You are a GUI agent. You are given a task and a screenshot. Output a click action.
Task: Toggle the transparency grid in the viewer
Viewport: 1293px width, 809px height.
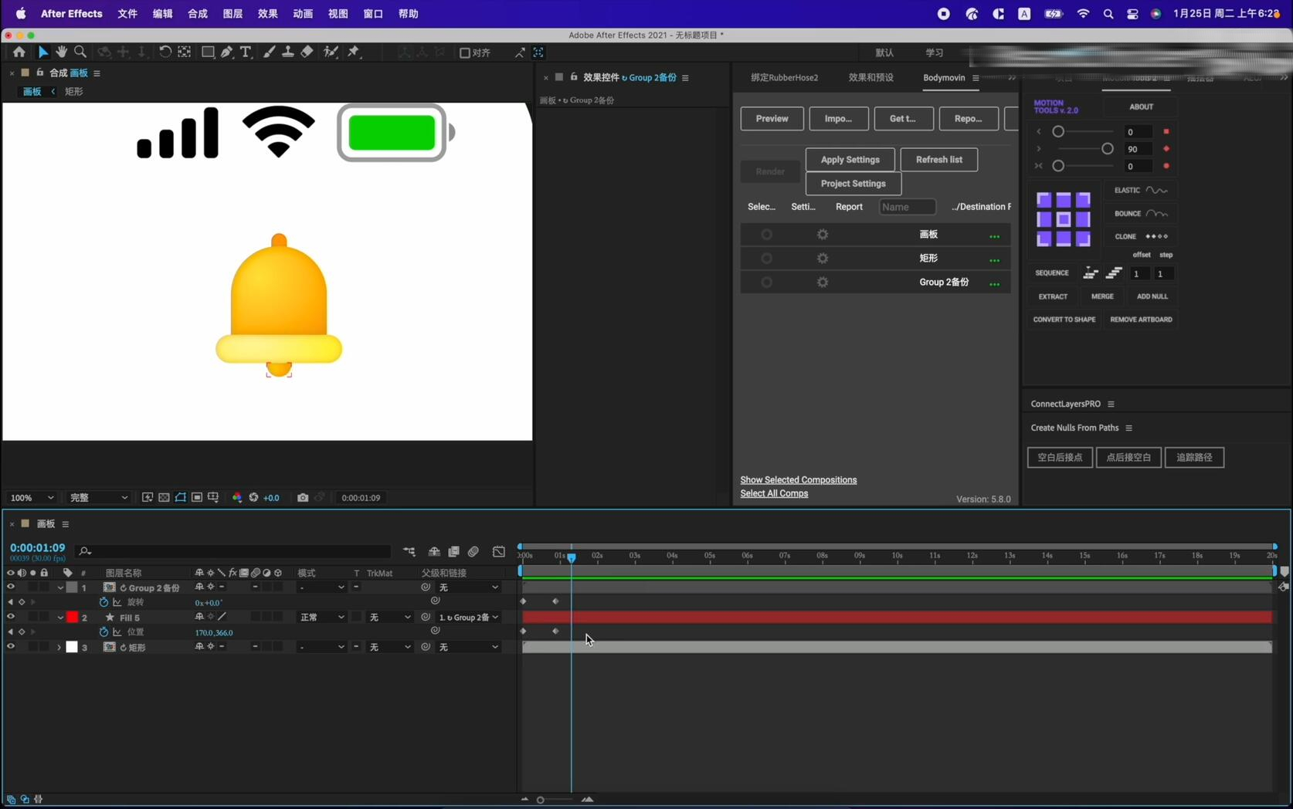click(164, 498)
